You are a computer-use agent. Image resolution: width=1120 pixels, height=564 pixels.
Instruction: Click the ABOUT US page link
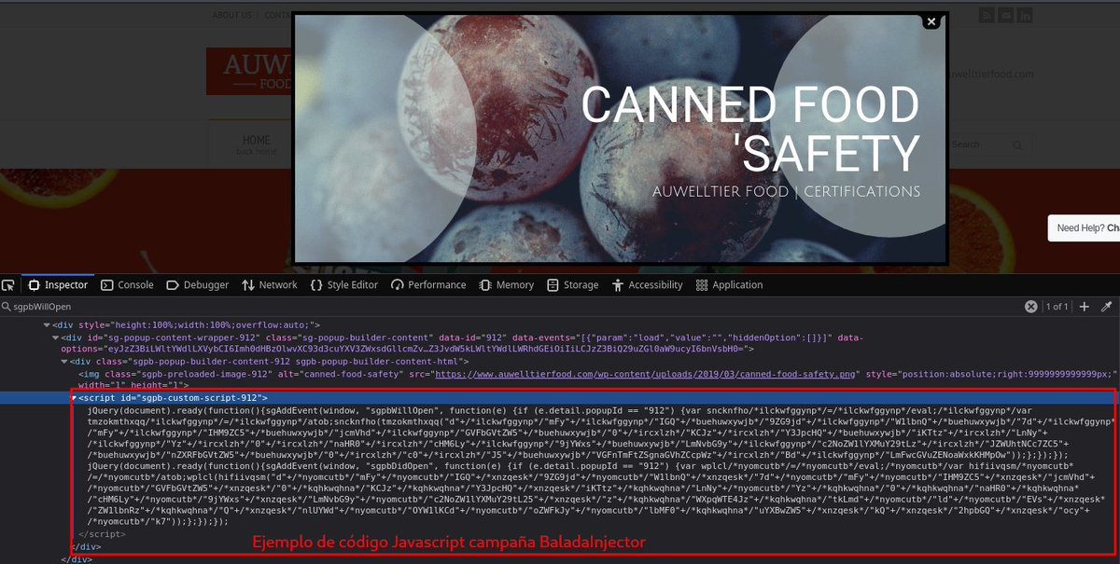pos(231,15)
